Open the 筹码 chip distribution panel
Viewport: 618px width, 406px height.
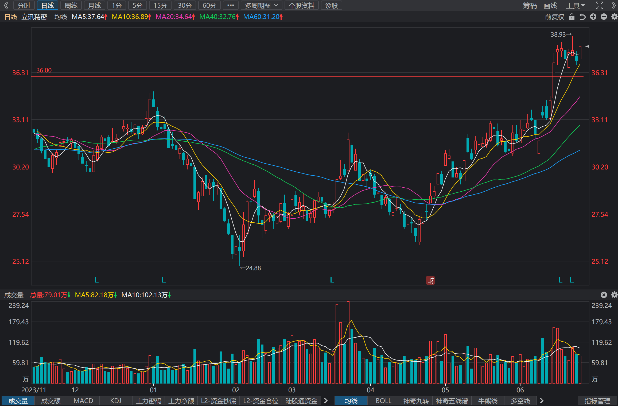530,5
